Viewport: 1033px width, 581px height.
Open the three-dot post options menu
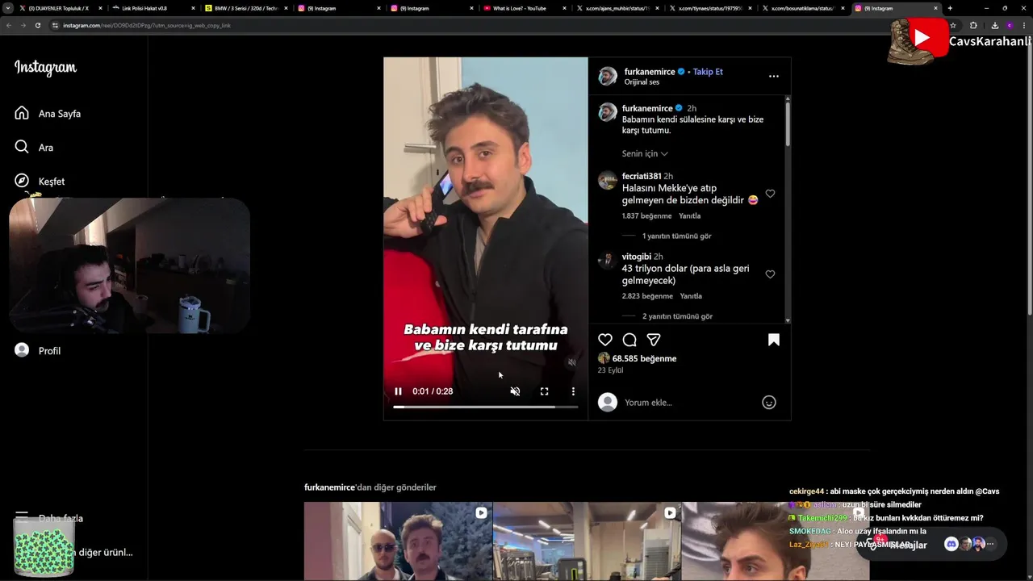(773, 76)
